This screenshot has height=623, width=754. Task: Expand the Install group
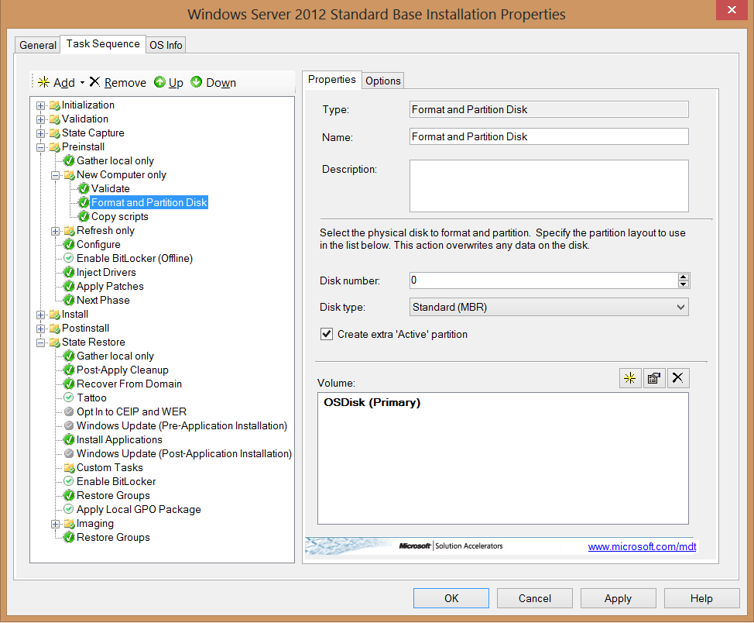pyautogui.click(x=41, y=315)
